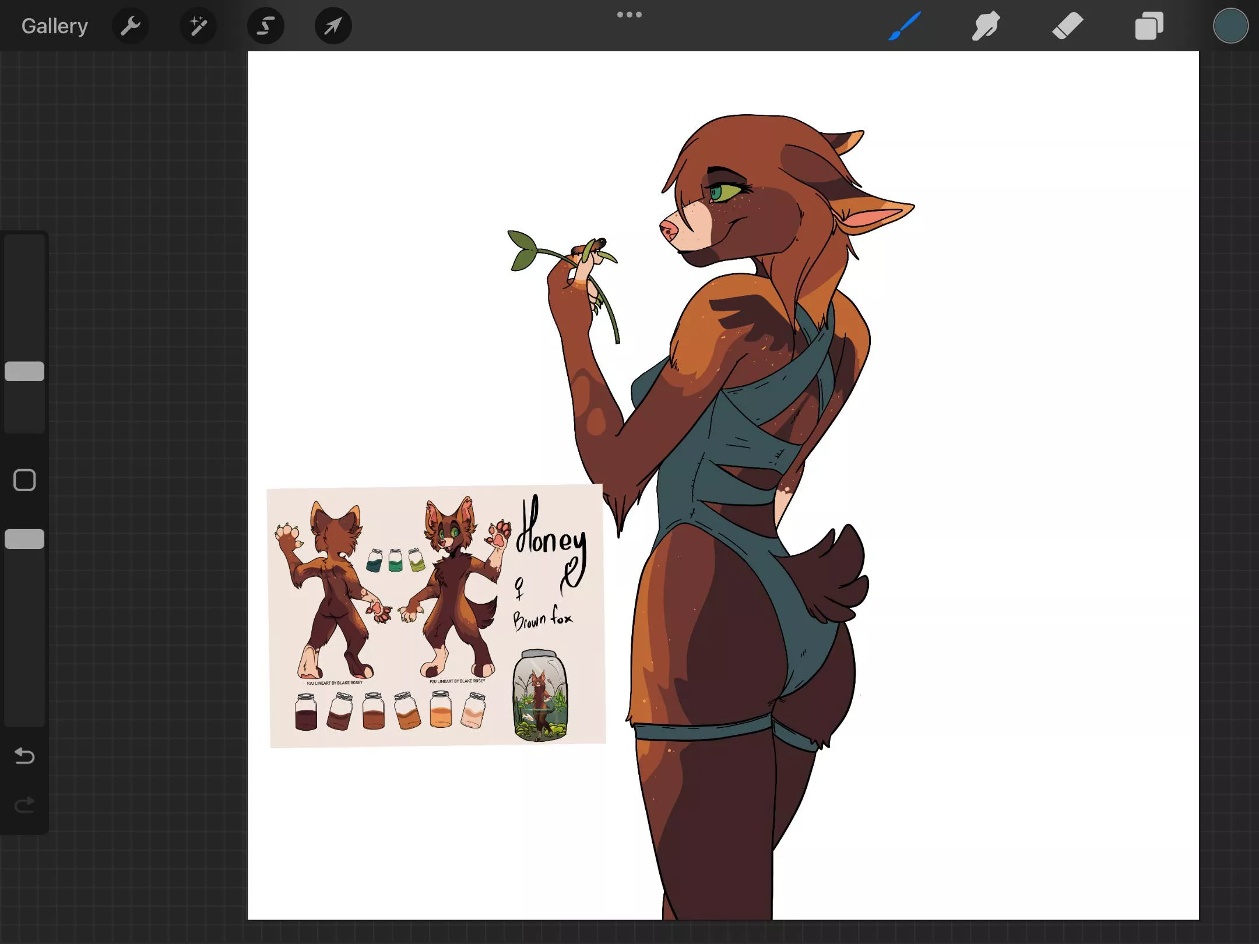Redo the undone action
The image size is (1259, 944).
[x=24, y=805]
